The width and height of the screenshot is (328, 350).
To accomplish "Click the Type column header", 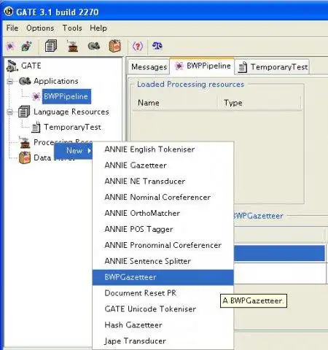I will tap(259, 103).
